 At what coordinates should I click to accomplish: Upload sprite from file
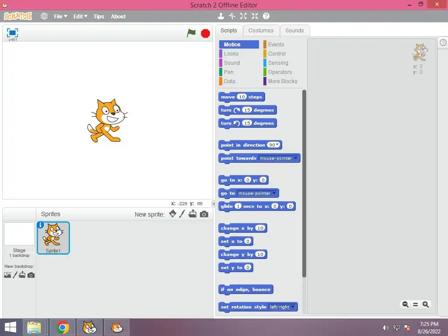(x=192, y=213)
